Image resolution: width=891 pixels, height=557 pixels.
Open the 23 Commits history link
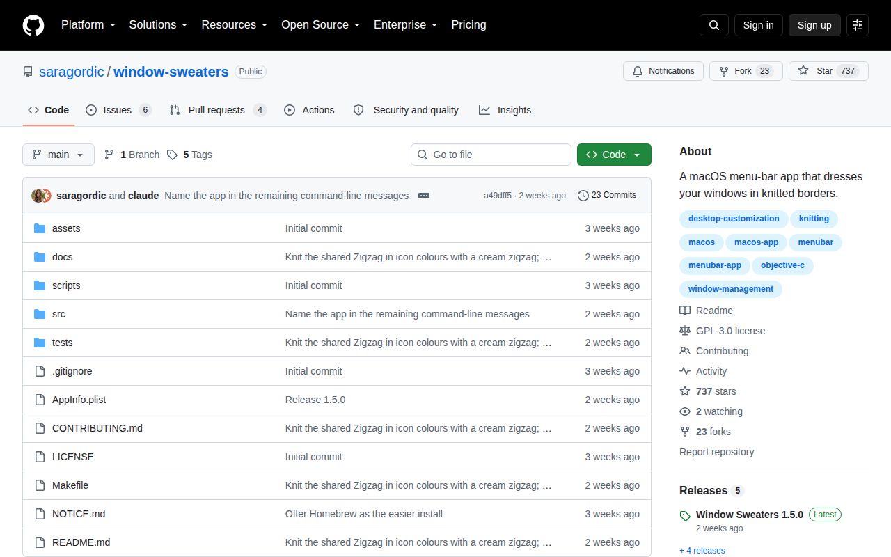point(607,196)
